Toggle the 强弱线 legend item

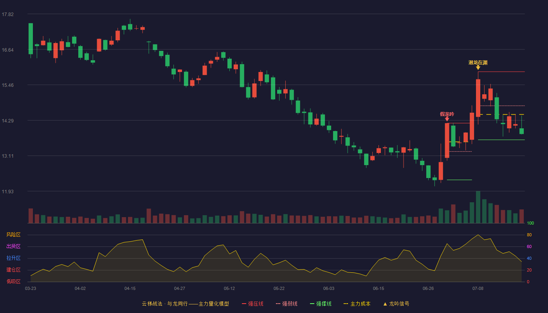tap(287, 304)
